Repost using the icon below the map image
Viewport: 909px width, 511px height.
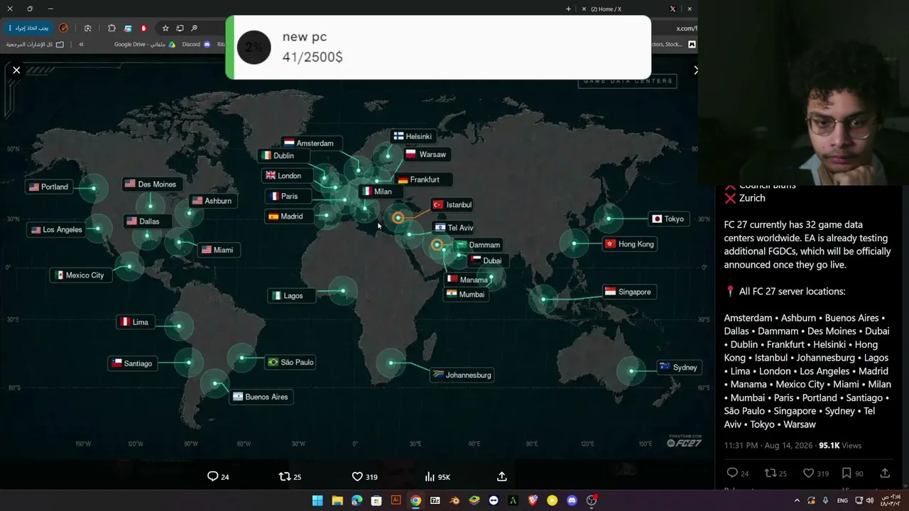pos(290,476)
